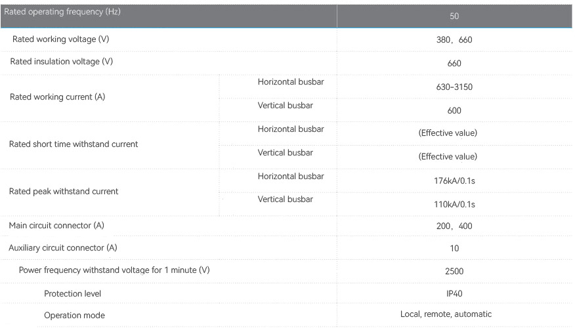This screenshot has height=328, width=575.
Task: Click the Rated working voltage (V) label
Action: 60,39
